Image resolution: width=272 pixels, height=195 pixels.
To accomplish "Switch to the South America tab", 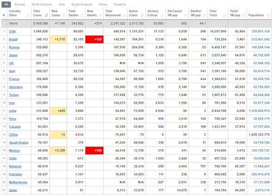I will click(82, 5).
